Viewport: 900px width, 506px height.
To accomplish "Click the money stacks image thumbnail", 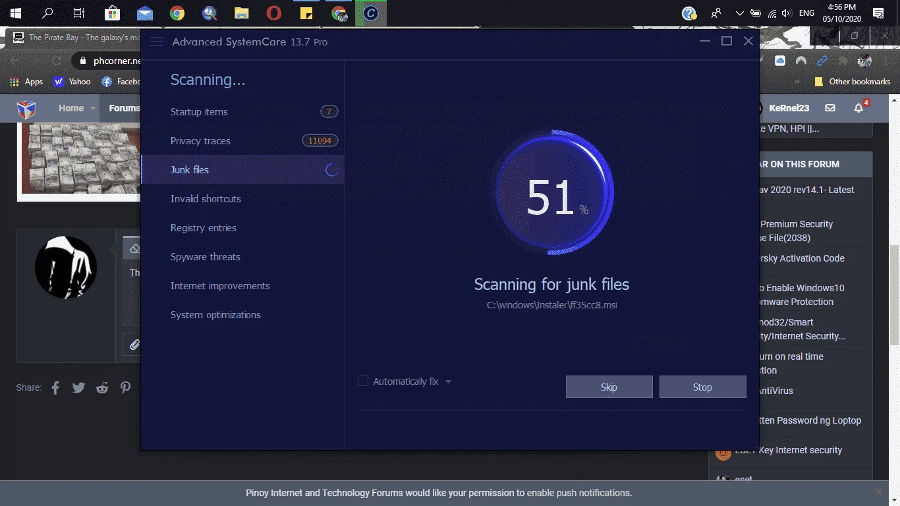I will click(81, 158).
